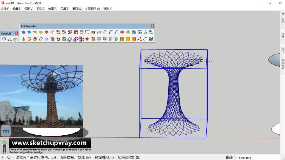
Task: Open the 编辑(E) menu
Action: pyautogui.click(x=17, y=9)
